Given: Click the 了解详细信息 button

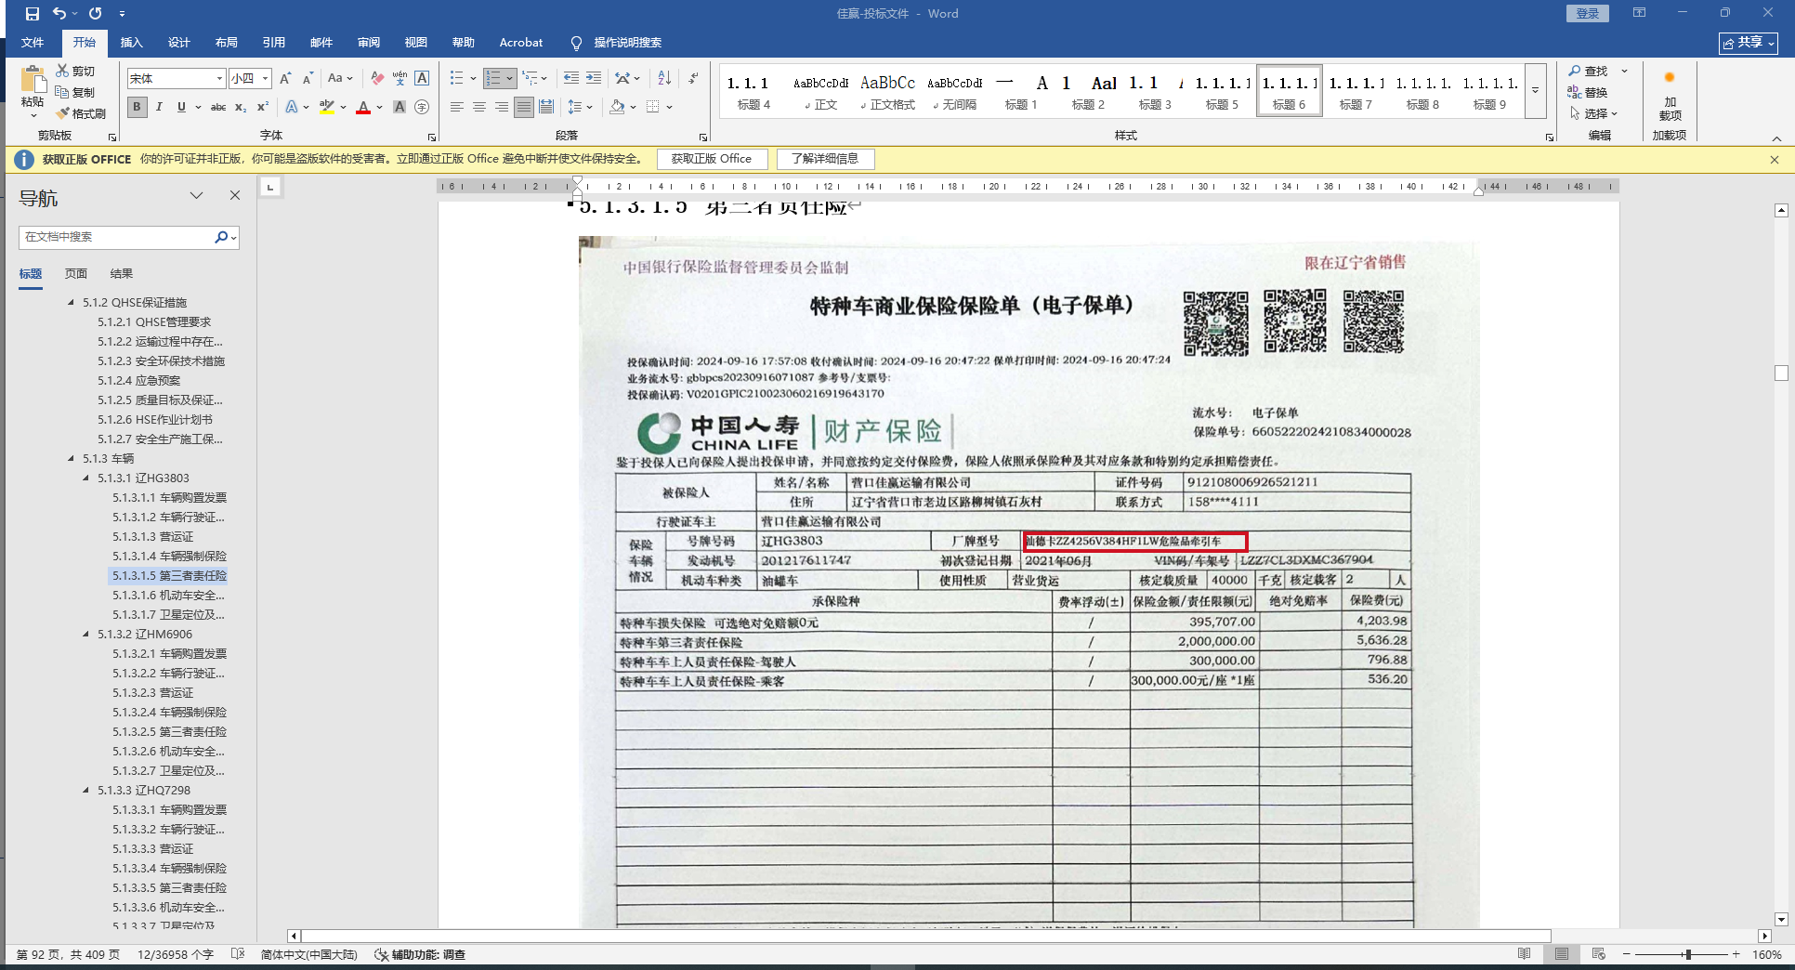Looking at the screenshot, I should point(825,159).
